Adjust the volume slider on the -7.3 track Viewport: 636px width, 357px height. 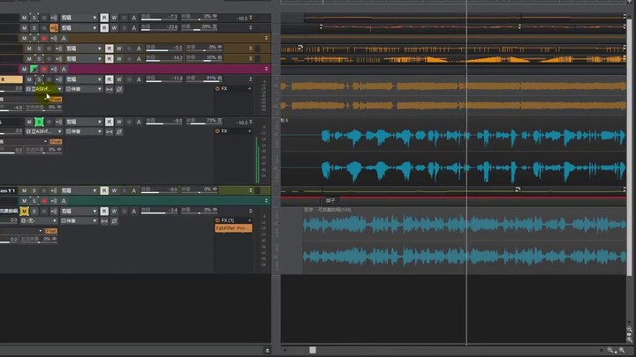[159, 19]
